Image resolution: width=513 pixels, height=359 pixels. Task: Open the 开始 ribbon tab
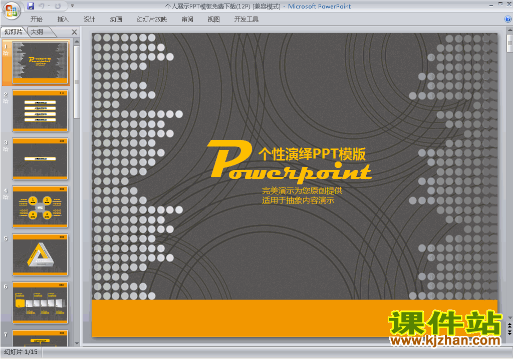36,19
